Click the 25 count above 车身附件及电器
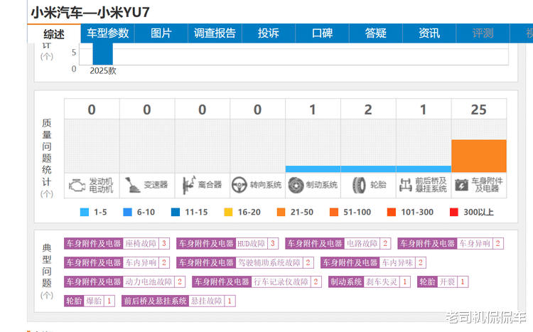Image resolution: width=533 pixels, height=332 pixels. tap(478, 109)
